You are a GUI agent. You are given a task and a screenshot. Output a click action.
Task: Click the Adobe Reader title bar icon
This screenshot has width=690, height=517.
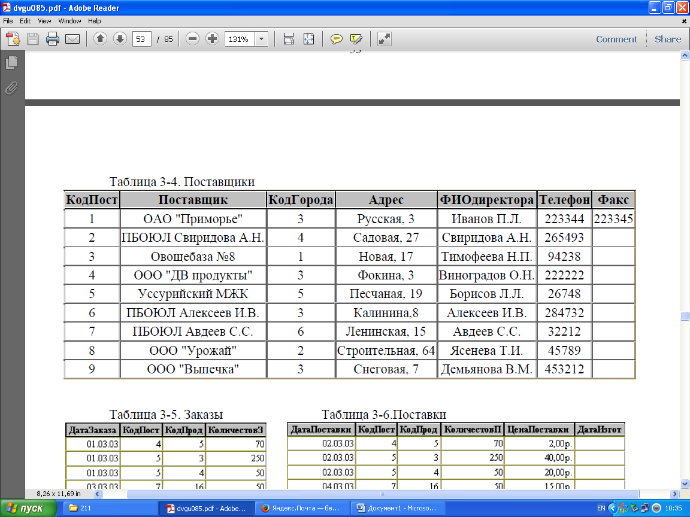point(6,7)
